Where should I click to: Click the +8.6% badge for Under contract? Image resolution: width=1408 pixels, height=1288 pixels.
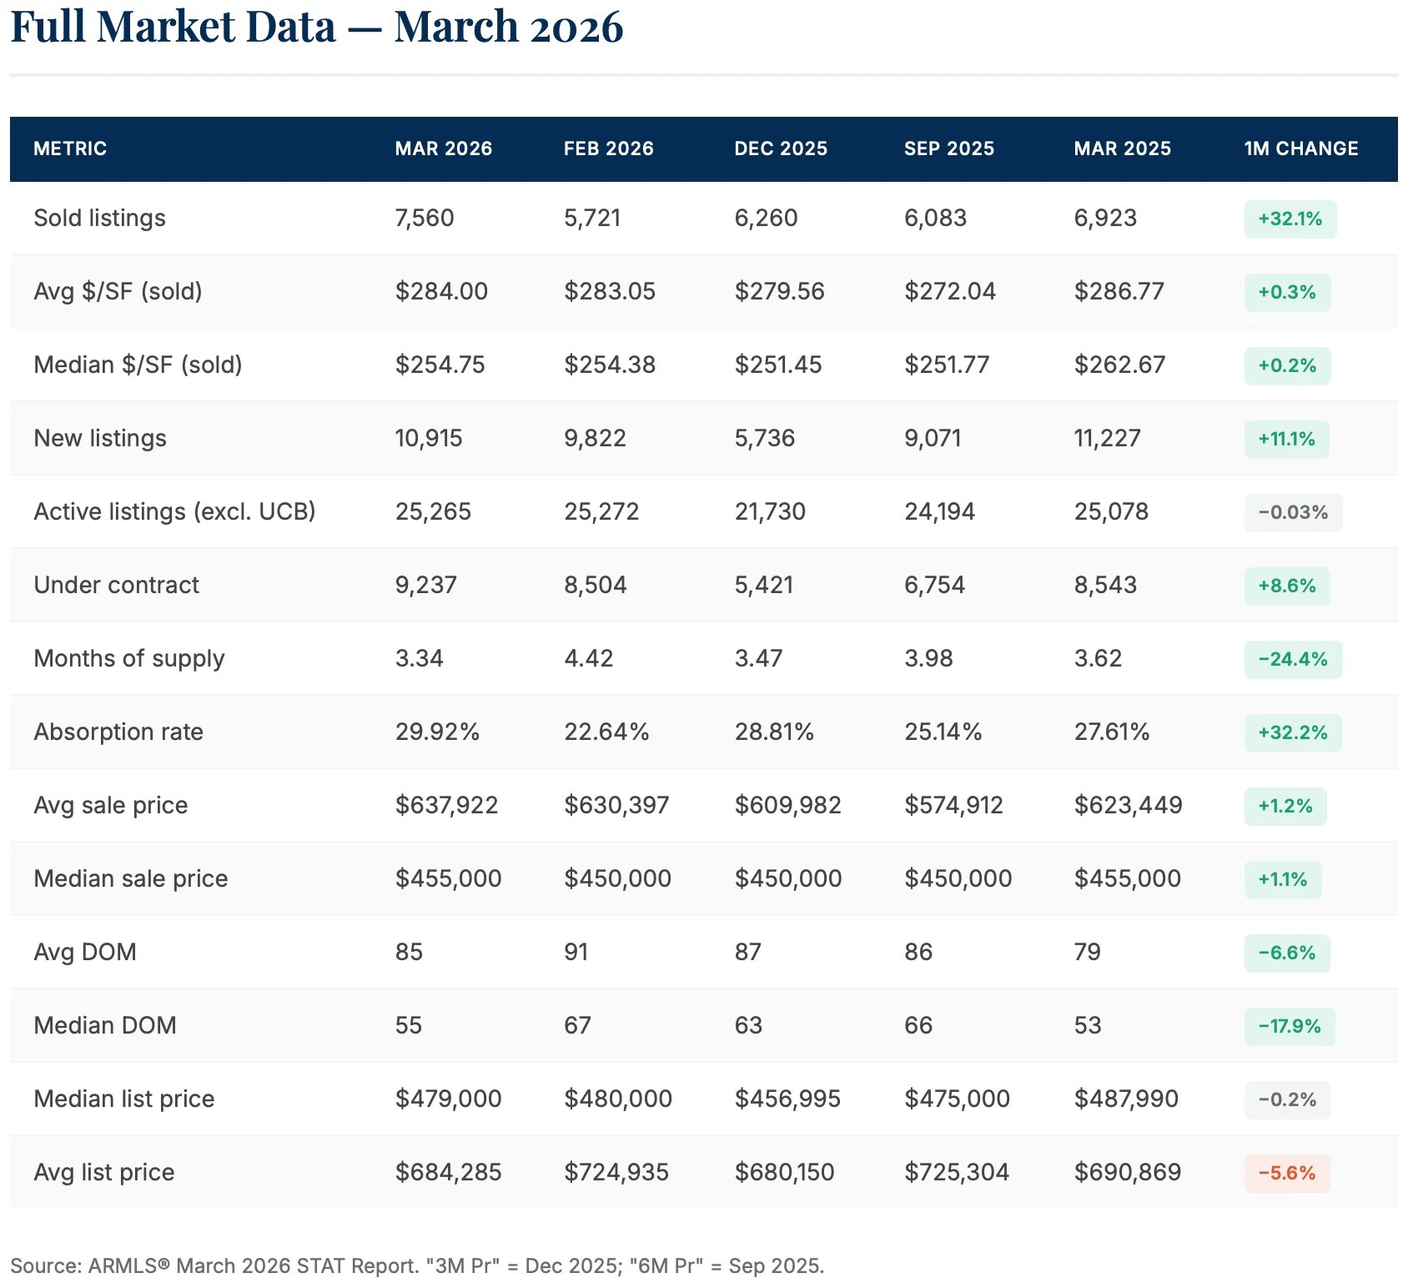pyautogui.click(x=1286, y=586)
